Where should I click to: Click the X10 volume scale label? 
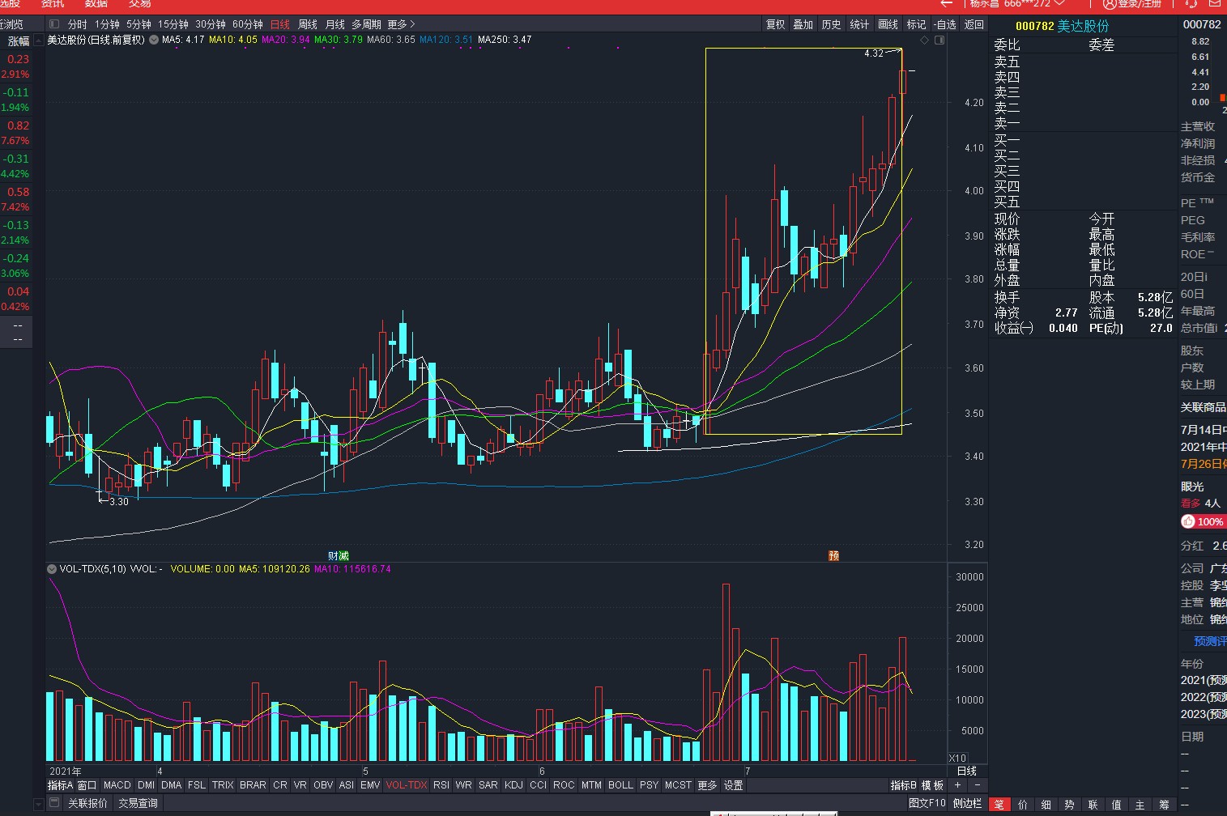957,759
